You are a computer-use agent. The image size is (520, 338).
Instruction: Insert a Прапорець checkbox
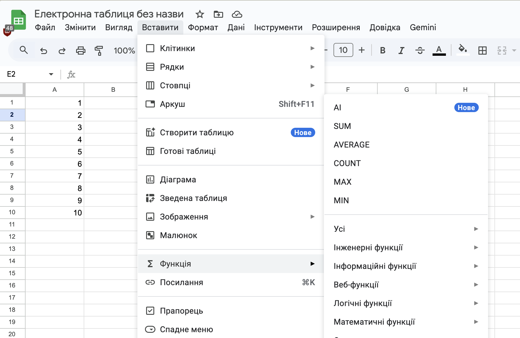point(181,311)
